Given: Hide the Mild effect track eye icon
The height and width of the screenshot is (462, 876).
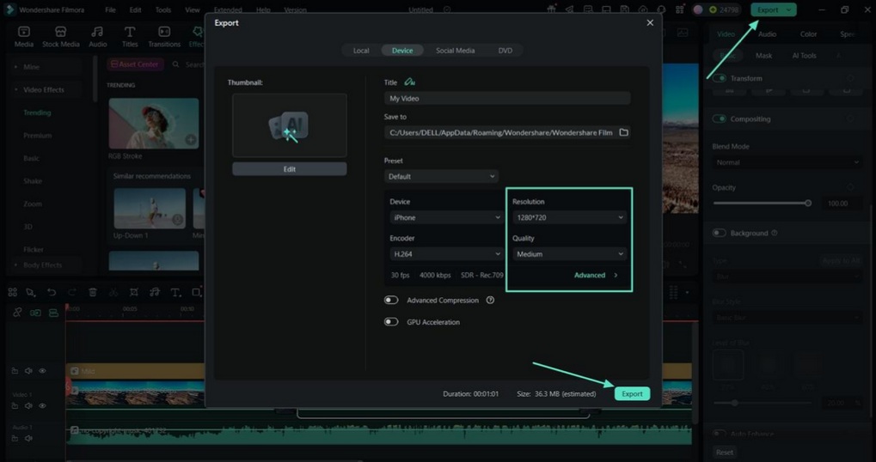Looking at the screenshot, I should pyautogui.click(x=42, y=371).
